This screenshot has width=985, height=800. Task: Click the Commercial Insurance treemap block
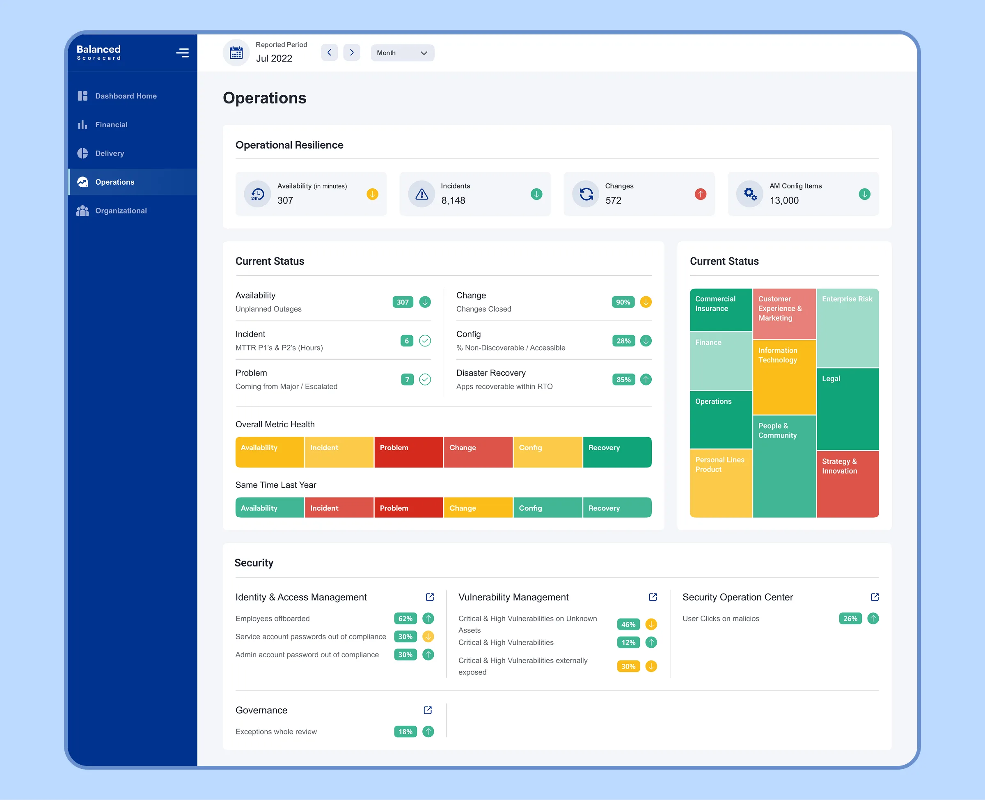coord(721,309)
